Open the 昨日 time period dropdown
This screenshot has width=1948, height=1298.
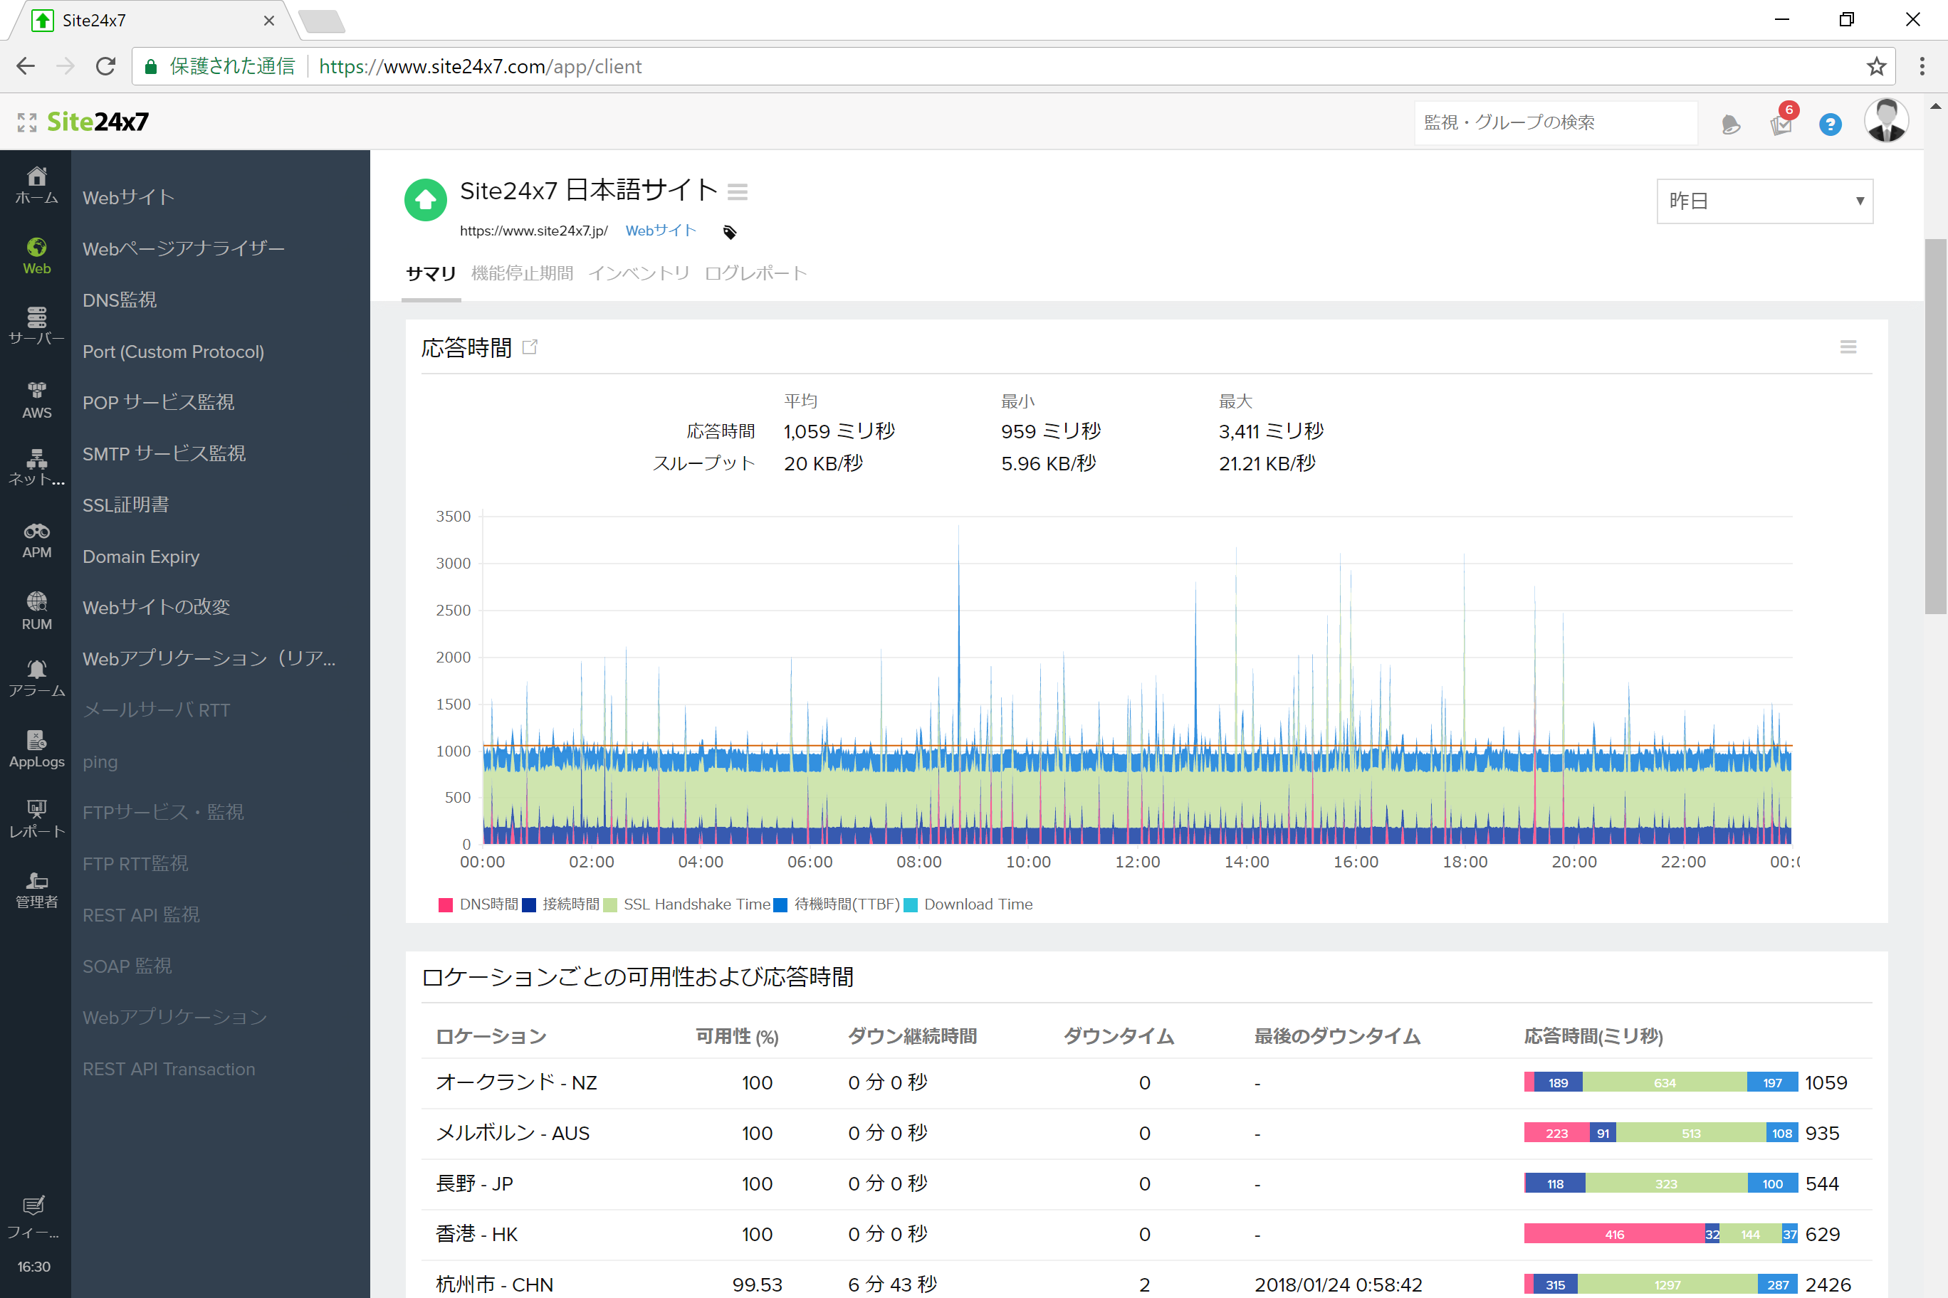click(1764, 201)
